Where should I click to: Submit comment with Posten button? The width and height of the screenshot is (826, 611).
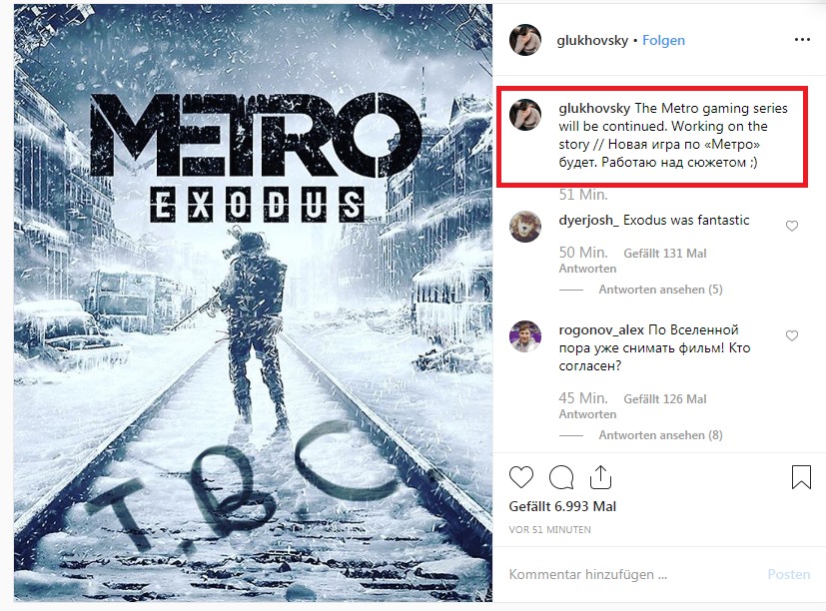(789, 574)
